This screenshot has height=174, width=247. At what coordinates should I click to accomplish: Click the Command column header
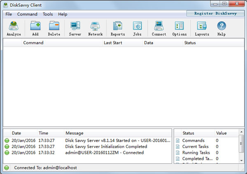click(62, 43)
